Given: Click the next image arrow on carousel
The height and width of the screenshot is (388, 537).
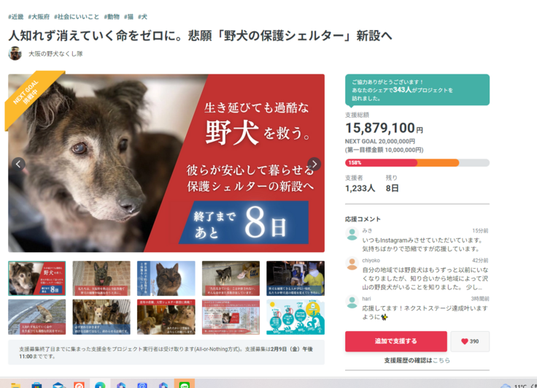Looking at the screenshot, I should pyautogui.click(x=314, y=164).
